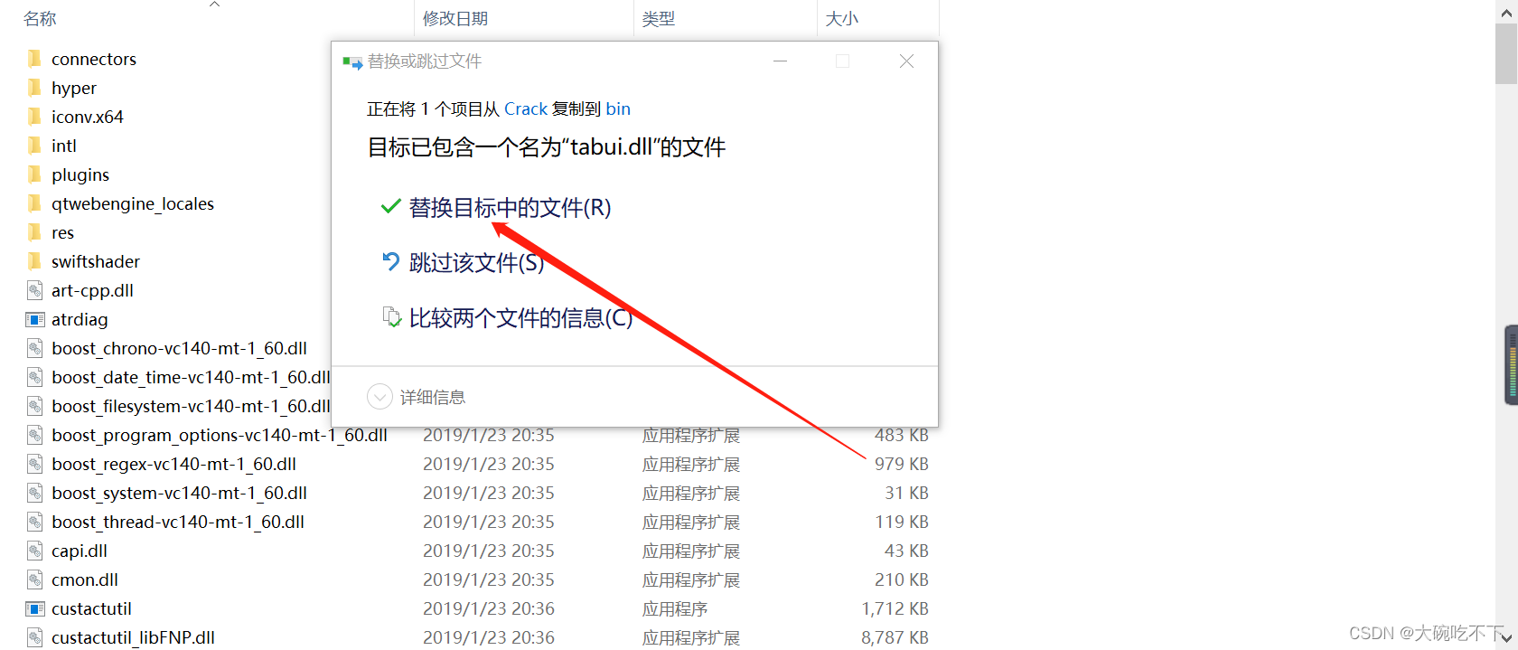Screen dimensions: 1518x650
Task: Click the custactutil application icon
Action: [34, 608]
